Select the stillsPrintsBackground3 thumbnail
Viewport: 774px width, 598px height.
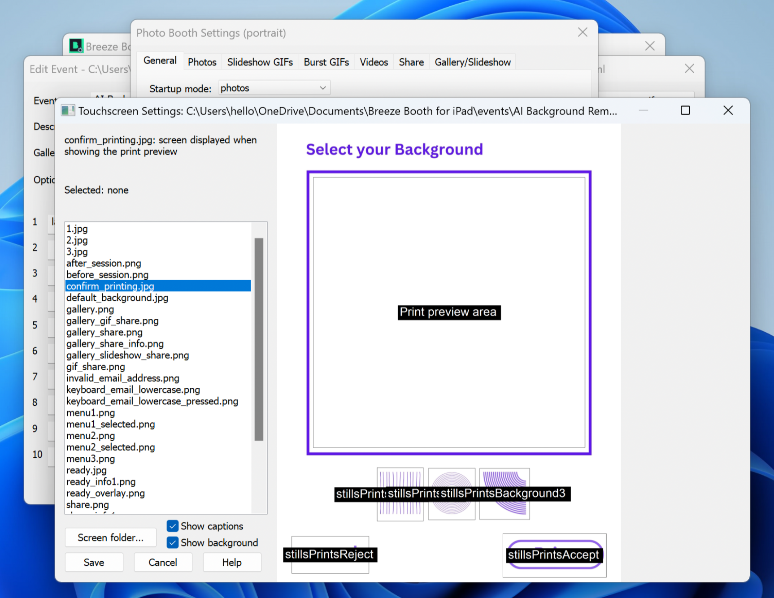(504, 494)
